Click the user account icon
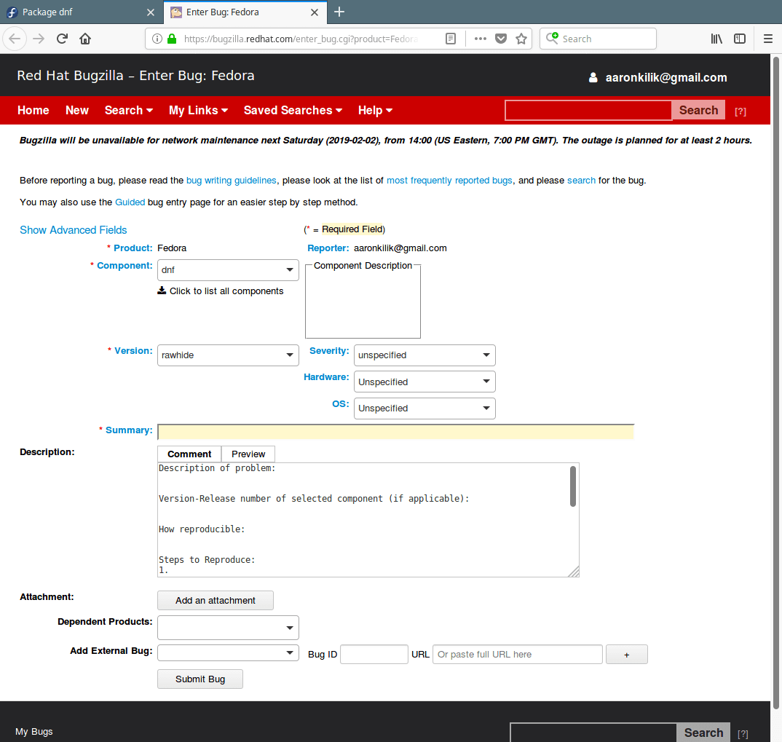Viewport: 782px width, 742px height. coord(593,77)
